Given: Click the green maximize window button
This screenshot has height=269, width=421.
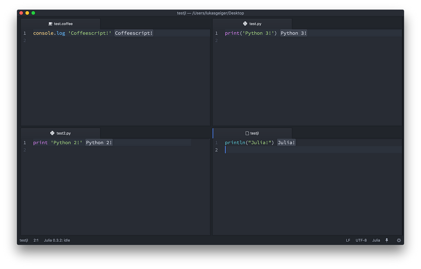Looking at the screenshot, I should tap(33, 13).
